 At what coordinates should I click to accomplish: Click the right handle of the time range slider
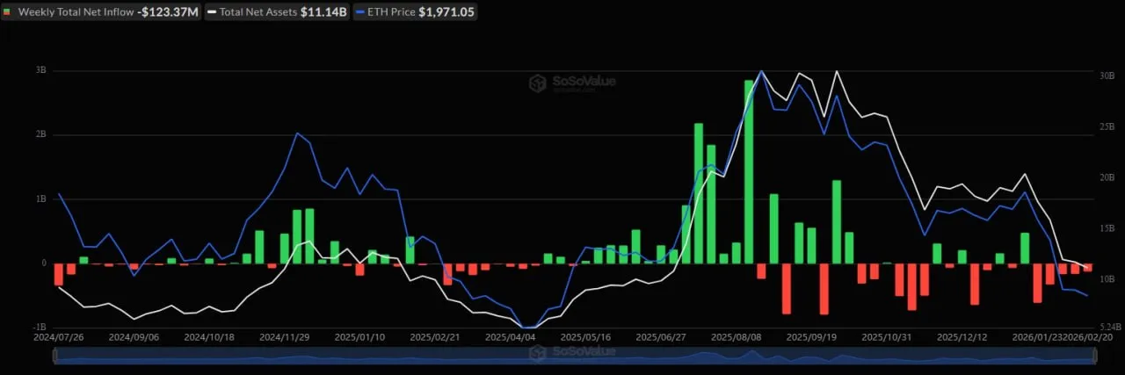tap(1095, 355)
